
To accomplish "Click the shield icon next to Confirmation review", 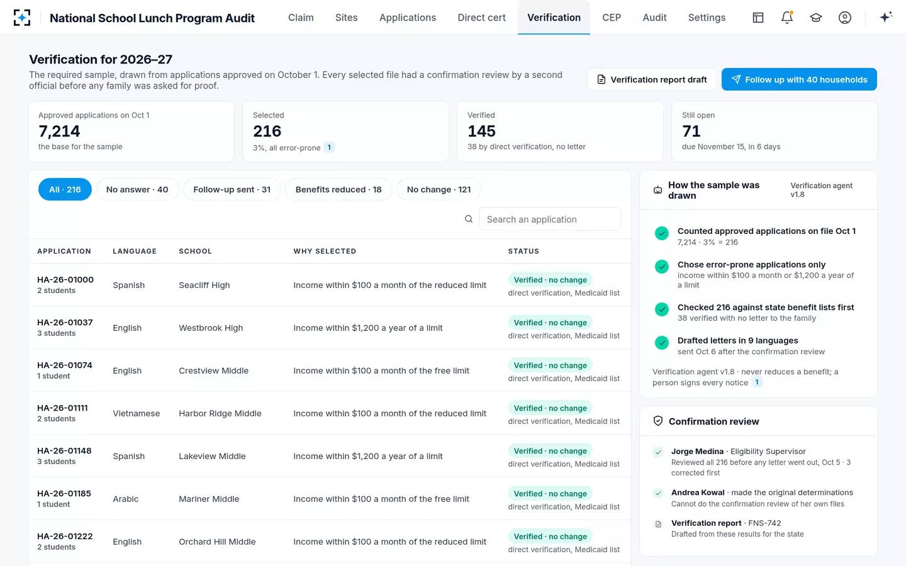I will 658,421.
